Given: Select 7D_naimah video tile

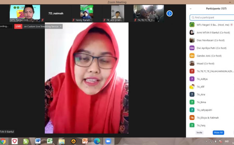Looking at the screenshot, I should pyautogui.click(x=56, y=13).
